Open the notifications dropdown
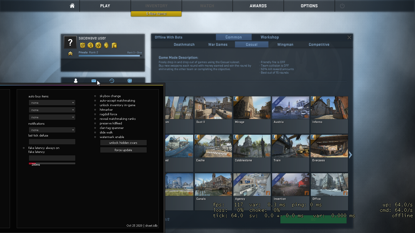 pyautogui.click(x=52, y=130)
